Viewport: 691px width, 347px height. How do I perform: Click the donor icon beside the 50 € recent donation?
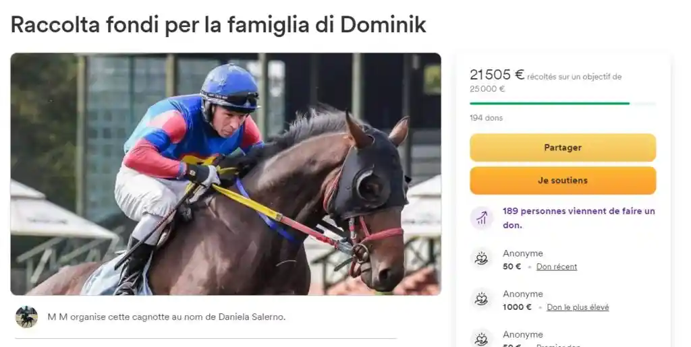click(x=481, y=259)
